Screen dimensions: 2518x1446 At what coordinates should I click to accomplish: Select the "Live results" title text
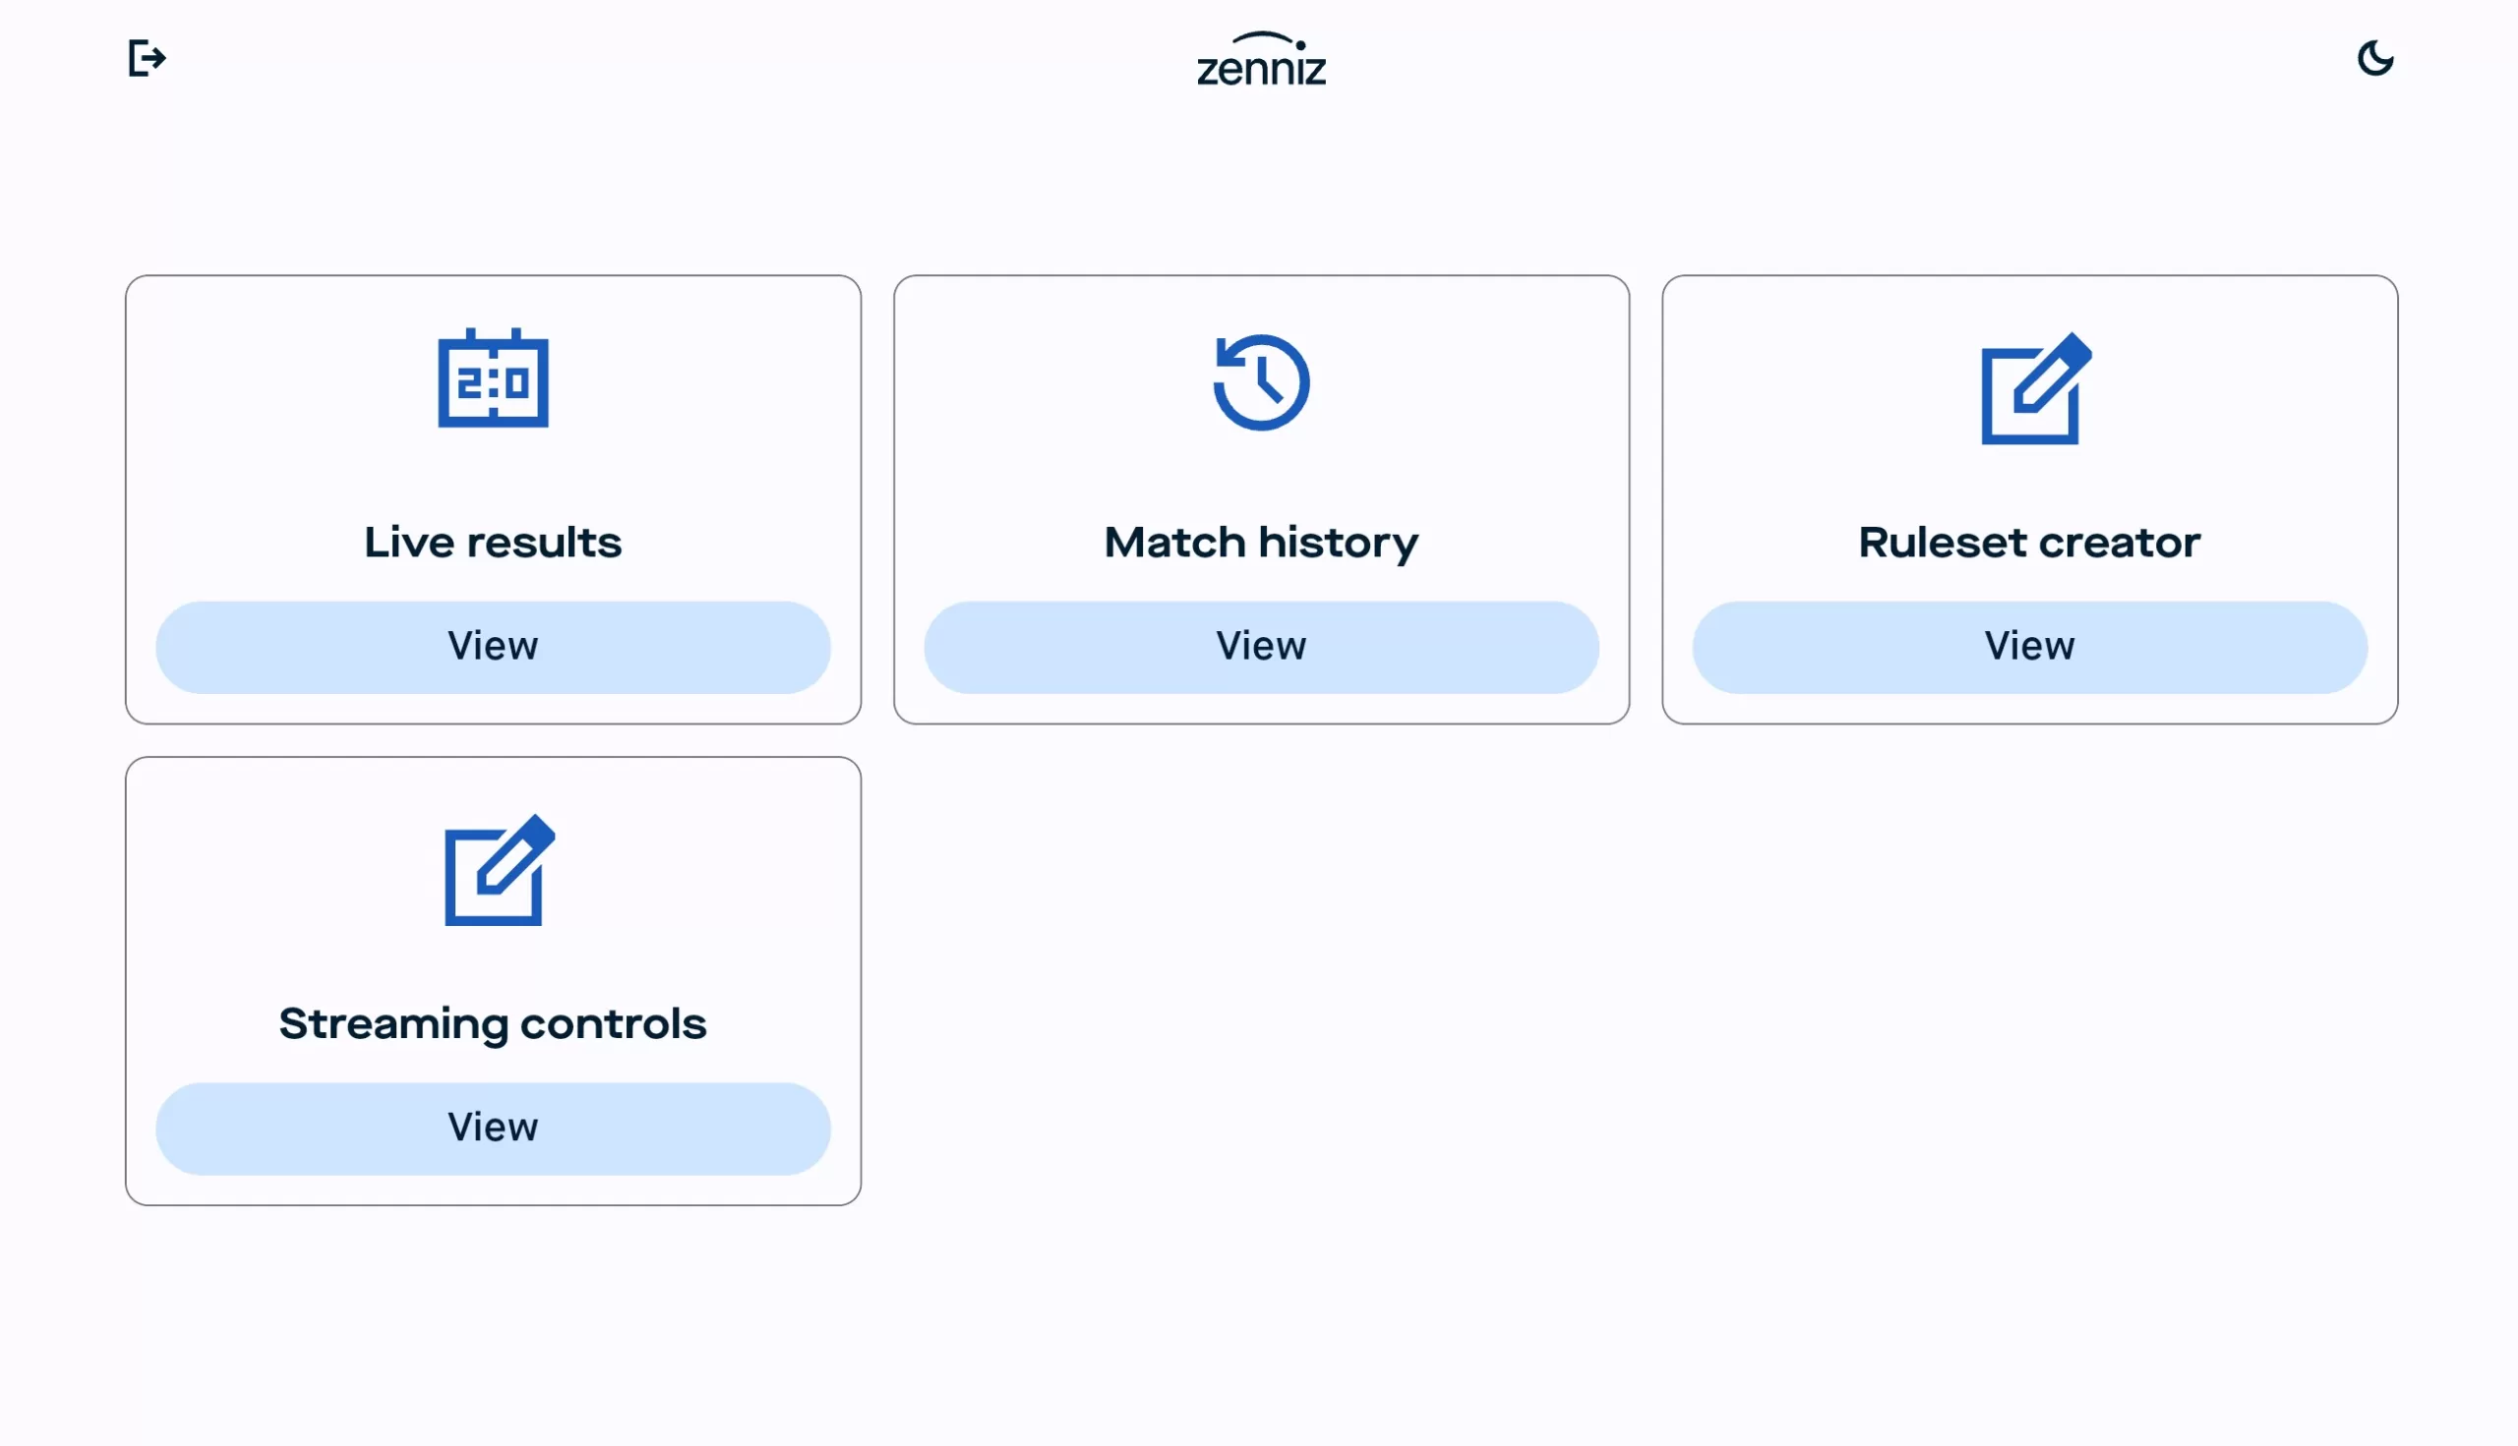point(493,543)
